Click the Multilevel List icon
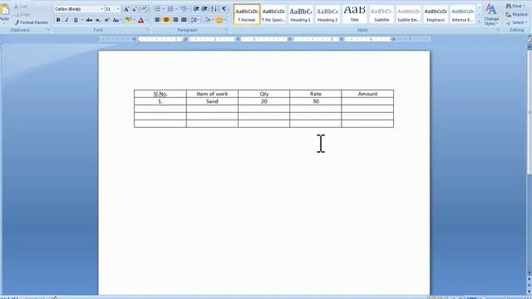 pos(184,9)
